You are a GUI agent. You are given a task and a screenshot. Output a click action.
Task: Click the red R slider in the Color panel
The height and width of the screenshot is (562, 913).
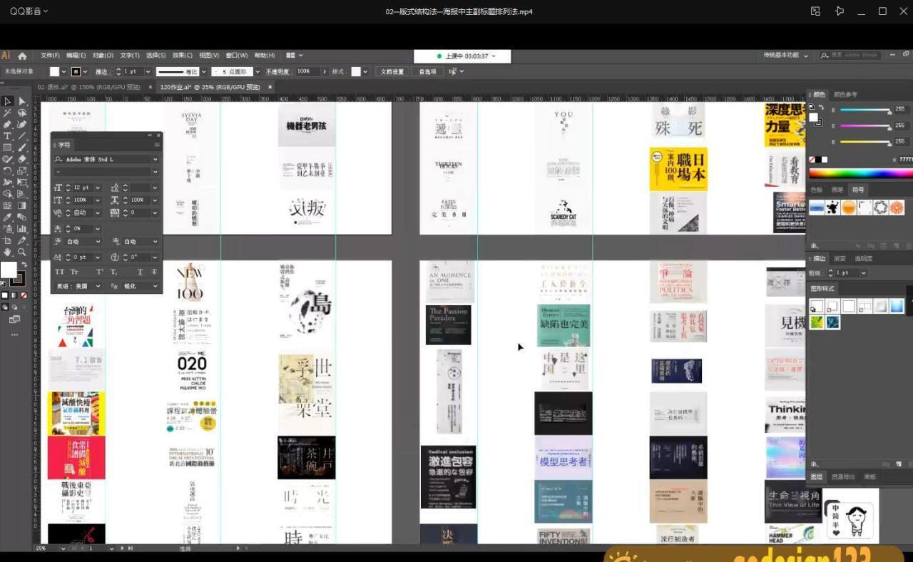pos(866,111)
